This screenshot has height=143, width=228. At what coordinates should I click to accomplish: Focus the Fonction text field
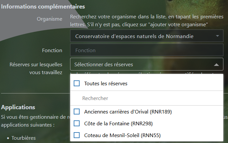[149, 51]
